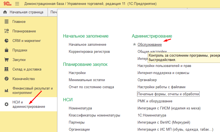Screen dimensions: 220x132
Task: Click the Закупки cart icon
Action: 7,60
